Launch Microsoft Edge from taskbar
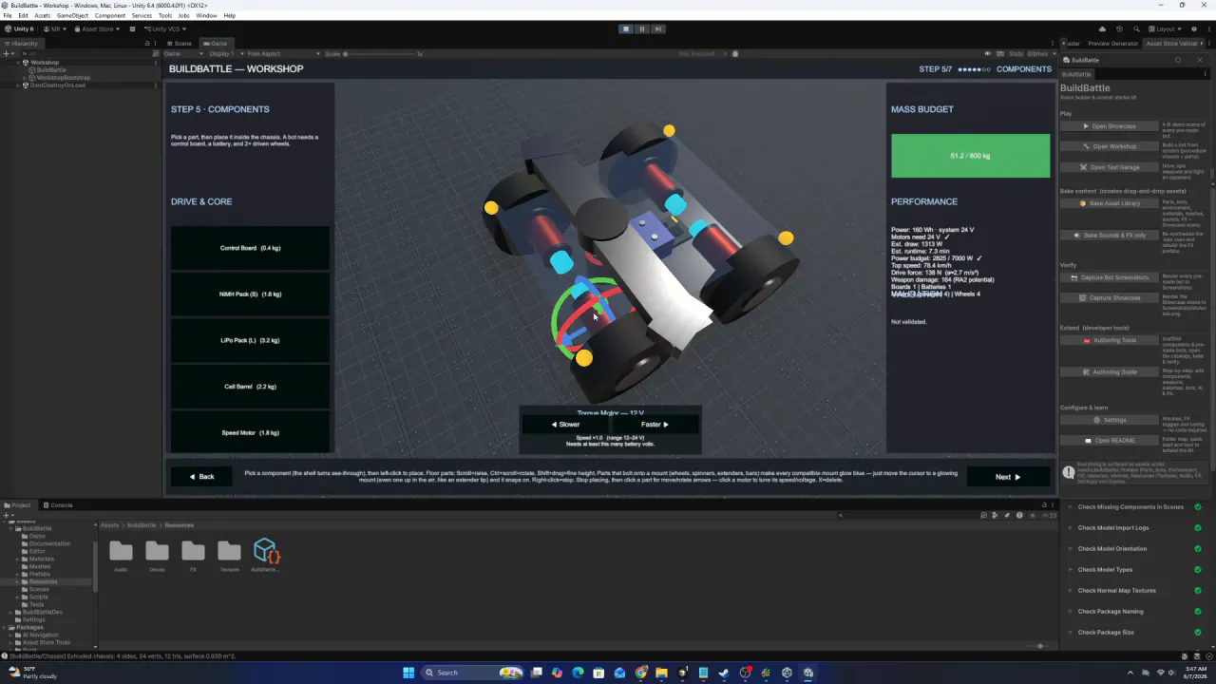 pyautogui.click(x=578, y=673)
